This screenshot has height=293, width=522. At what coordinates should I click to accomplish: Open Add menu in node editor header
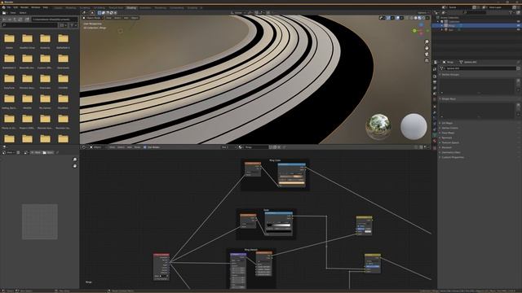tap(130, 146)
